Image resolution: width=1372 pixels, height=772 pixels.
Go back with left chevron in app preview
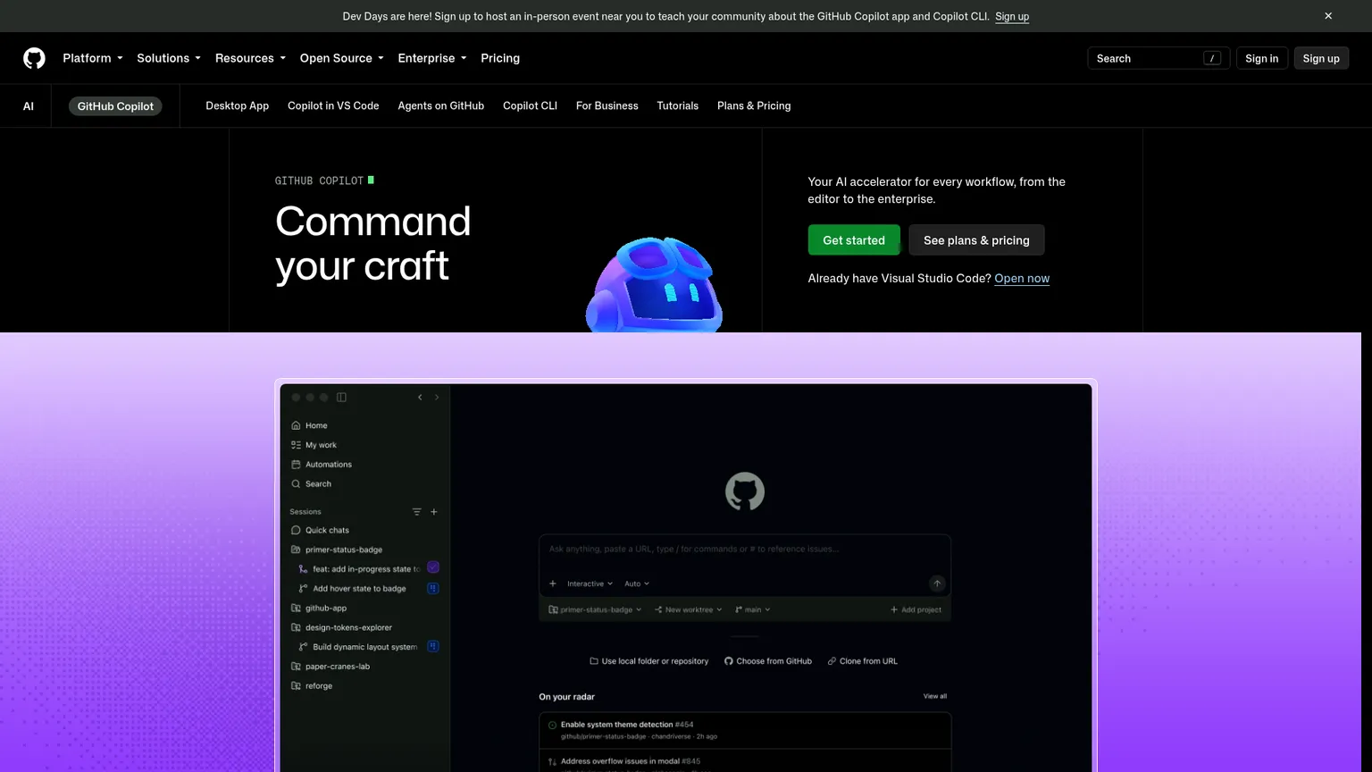420,398
